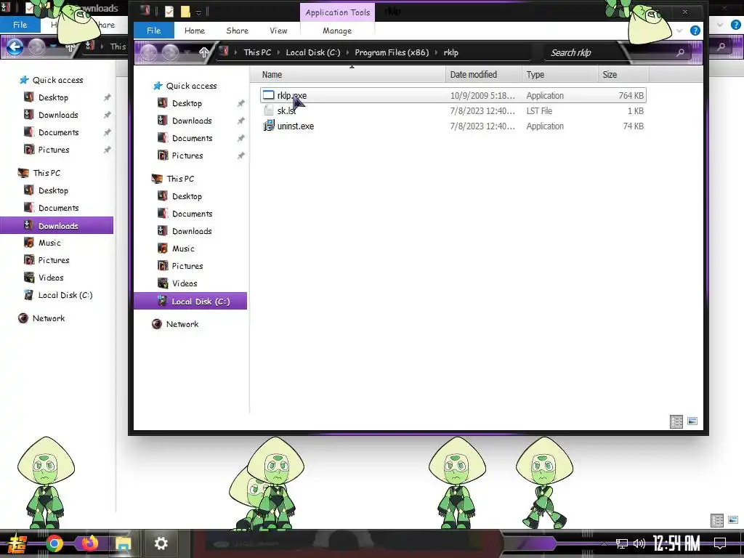The image size is (744, 558).
Task: Select Quick access in rklp window sidebar
Action: click(x=191, y=86)
